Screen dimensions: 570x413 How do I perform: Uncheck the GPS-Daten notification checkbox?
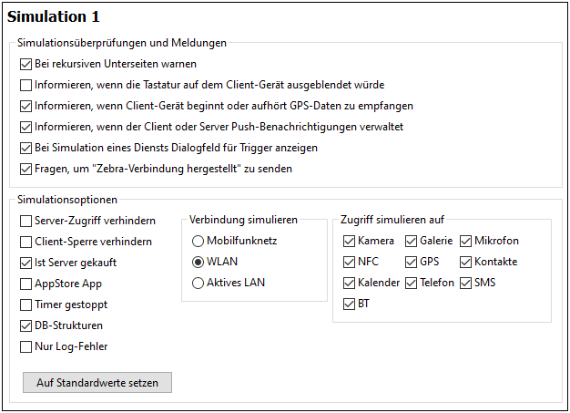[x=25, y=106]
